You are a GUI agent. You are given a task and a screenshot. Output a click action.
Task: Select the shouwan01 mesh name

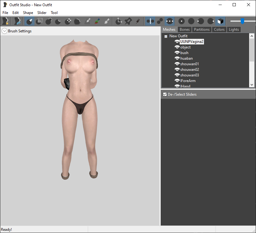click(x=190, y=64)
